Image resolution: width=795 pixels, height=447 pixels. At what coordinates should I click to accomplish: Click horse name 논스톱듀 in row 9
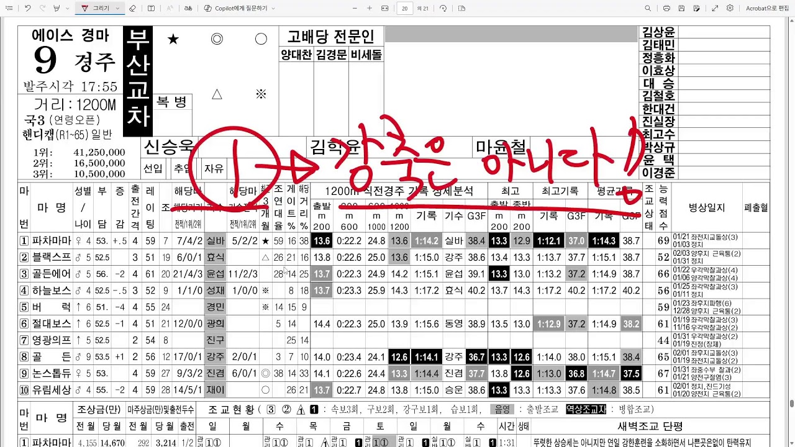click(x=52, y=373)
